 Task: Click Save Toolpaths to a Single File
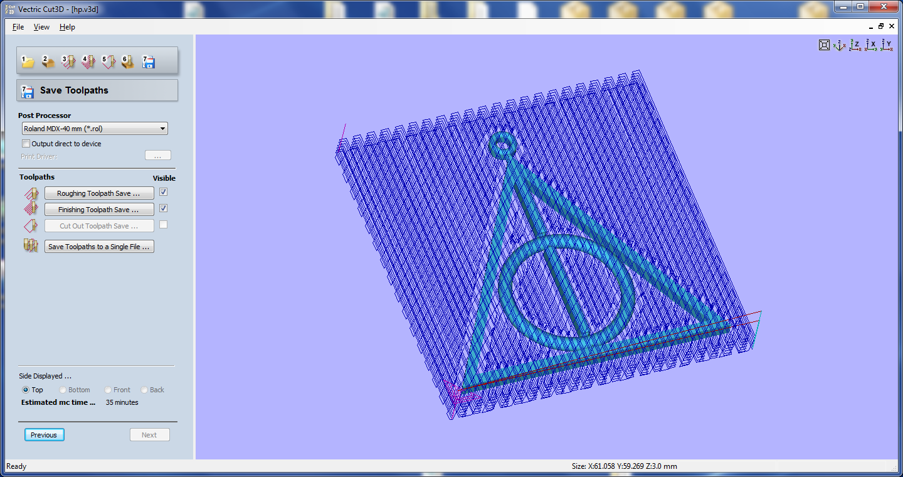[x=99, y=247]
